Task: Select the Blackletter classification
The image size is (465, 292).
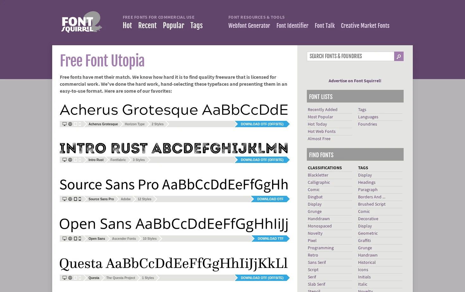Action: (318, 175)
